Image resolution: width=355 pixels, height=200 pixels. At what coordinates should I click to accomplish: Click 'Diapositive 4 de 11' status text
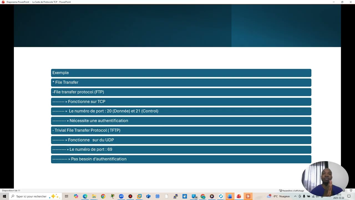[x=11, y=191]
